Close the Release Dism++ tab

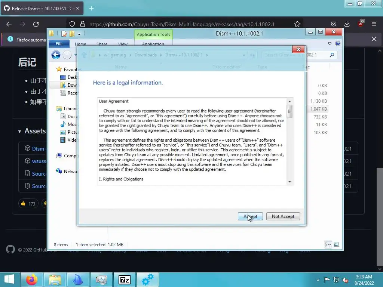pyautogui.click(x=77, y=8)
